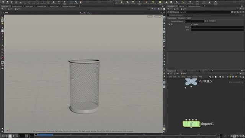Screen dimensions: 245x138
Task: Click the dopnet1 node
Action: (x=191, y=124)
